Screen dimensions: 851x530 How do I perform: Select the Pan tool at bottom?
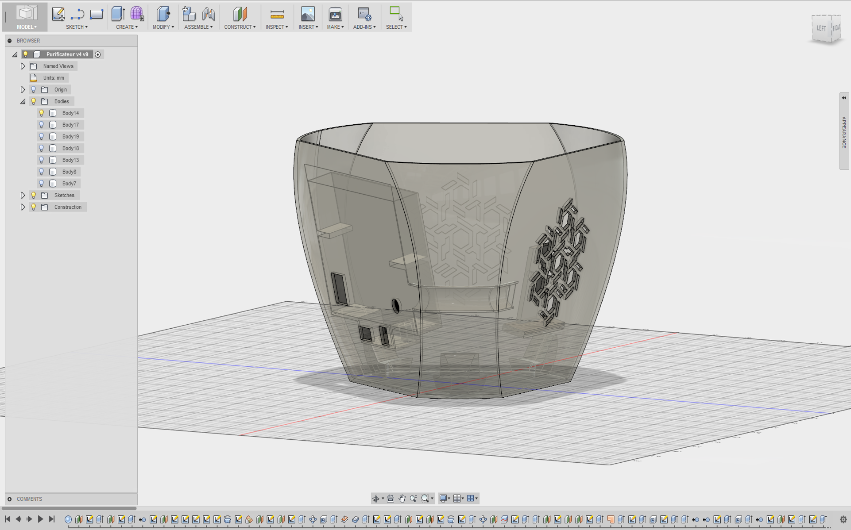tap(402, 498)
